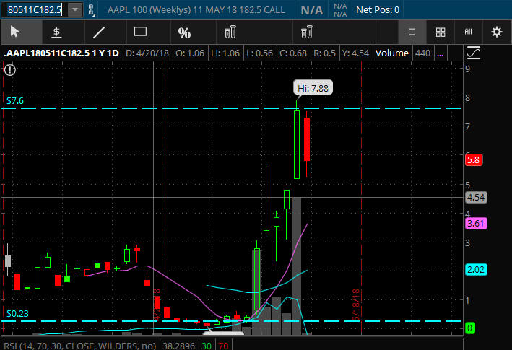Screen dimensions: 512x350
Task: Select the trendline drawing tool
Action: point(99,32)
